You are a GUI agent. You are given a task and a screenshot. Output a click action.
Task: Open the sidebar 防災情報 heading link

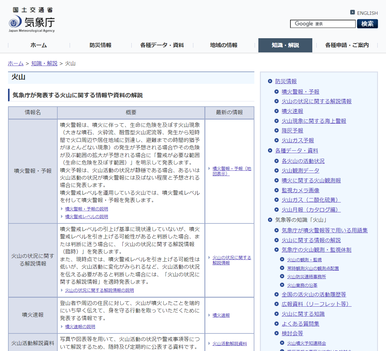coord(286,81)
